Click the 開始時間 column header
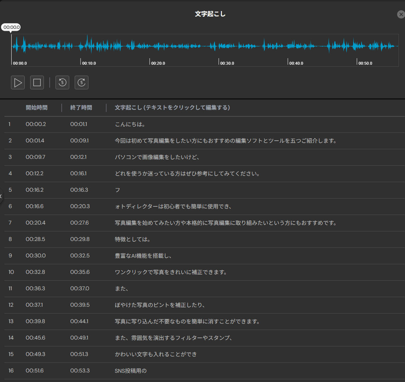This screenshot has height=382, width=405. click(x=37, y=107)
